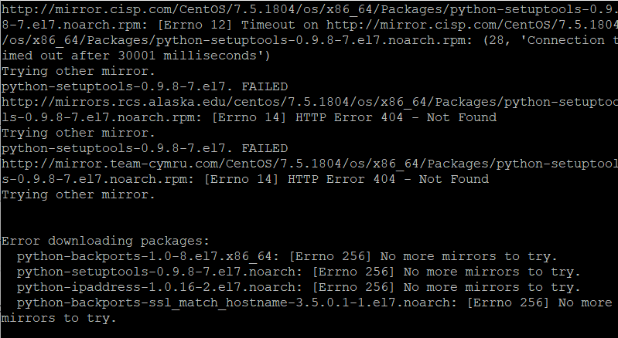Click the "Error downloading packages:" heading
Screen dimensions: 618x338
(105, 241)
